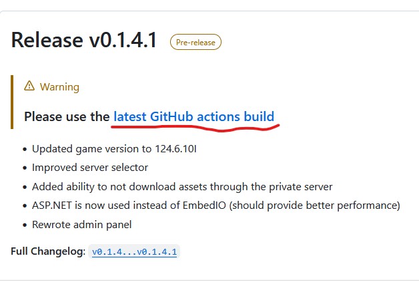The height and width of the screenshot is (282, 419).
Task: Click the bullet dot before "Rewrote admin panel"
Action: 25,225
